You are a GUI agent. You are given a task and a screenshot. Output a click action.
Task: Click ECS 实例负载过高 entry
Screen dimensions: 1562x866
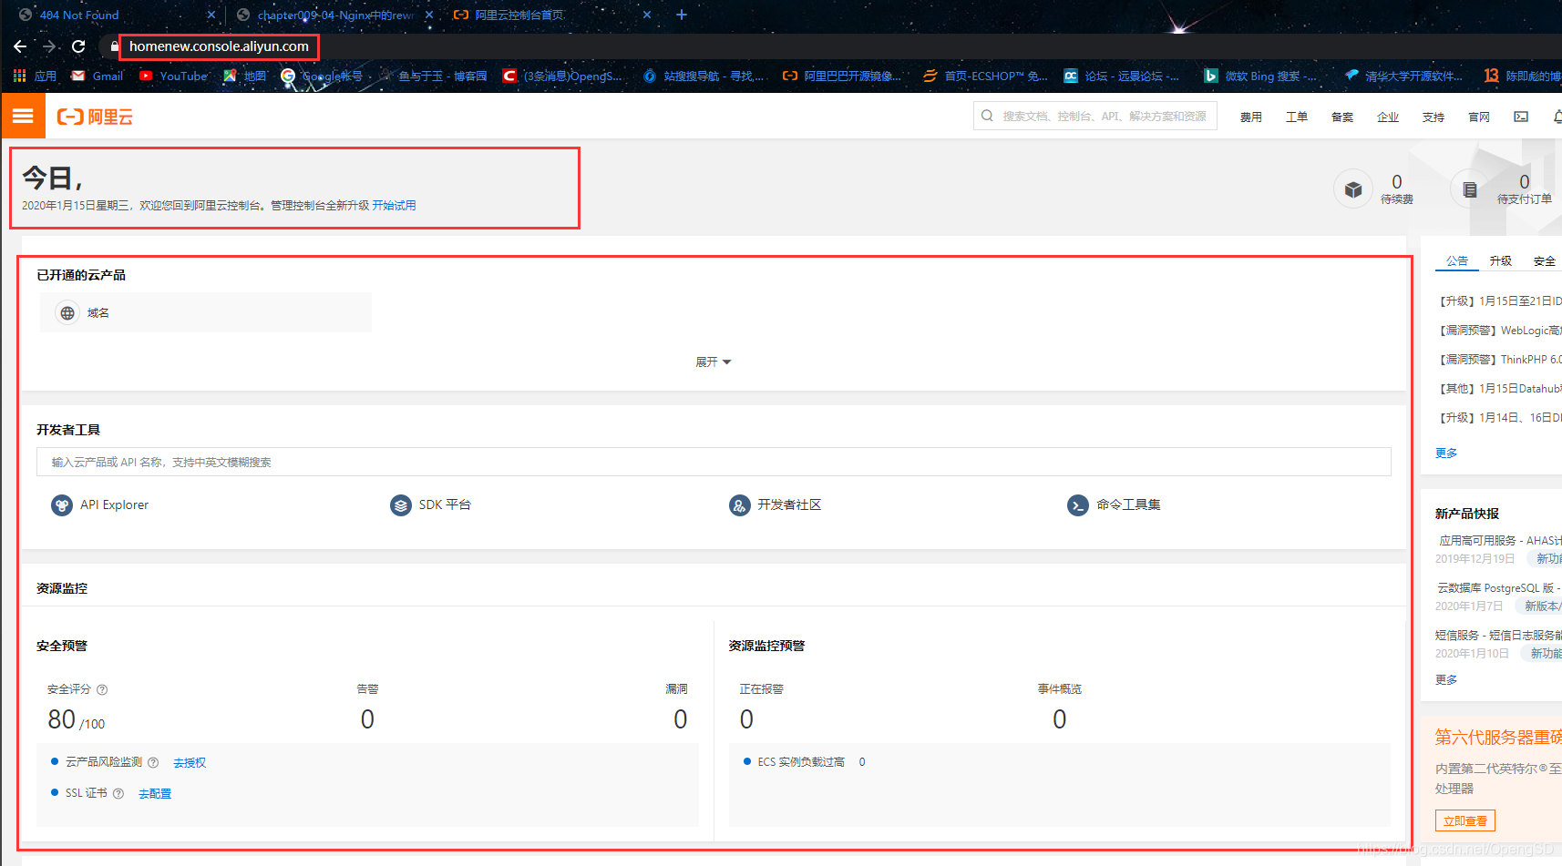(x=801, y=762)
